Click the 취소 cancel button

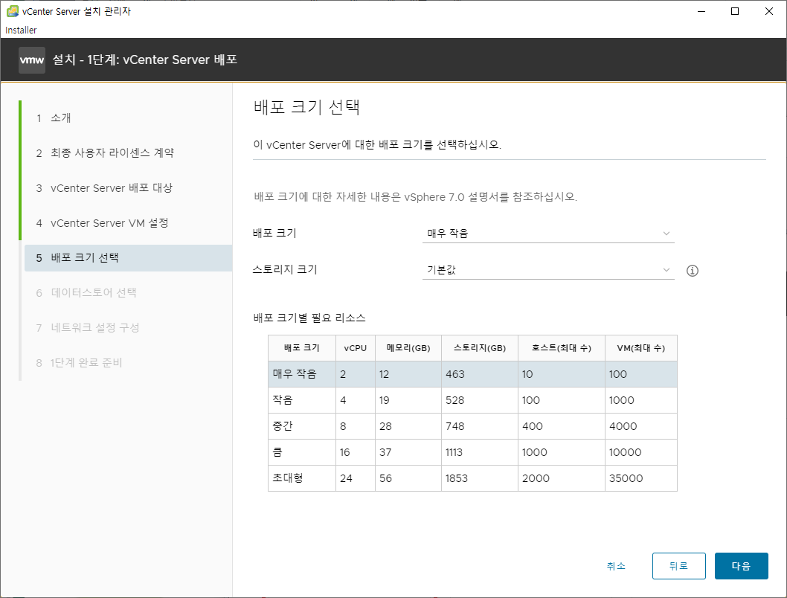(x=616, y=566)
